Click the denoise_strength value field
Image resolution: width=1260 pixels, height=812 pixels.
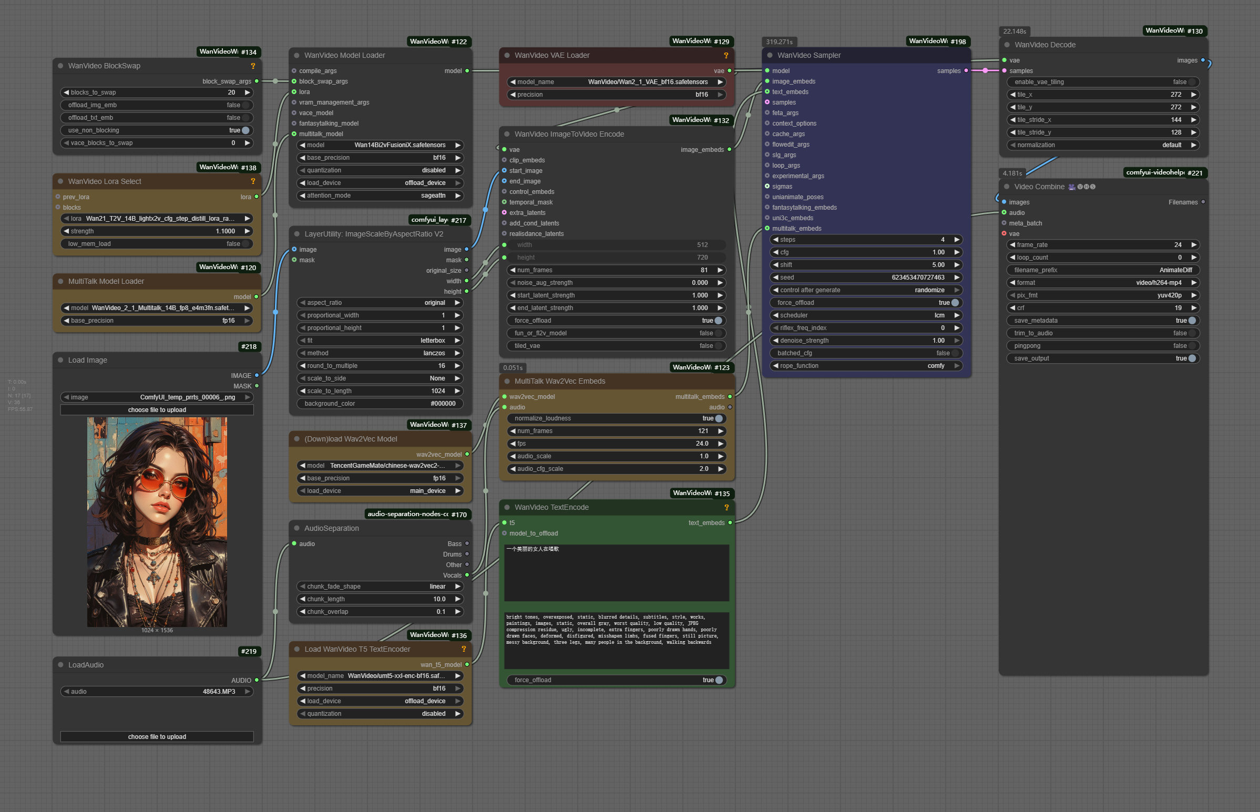click(x=866, y=341)
